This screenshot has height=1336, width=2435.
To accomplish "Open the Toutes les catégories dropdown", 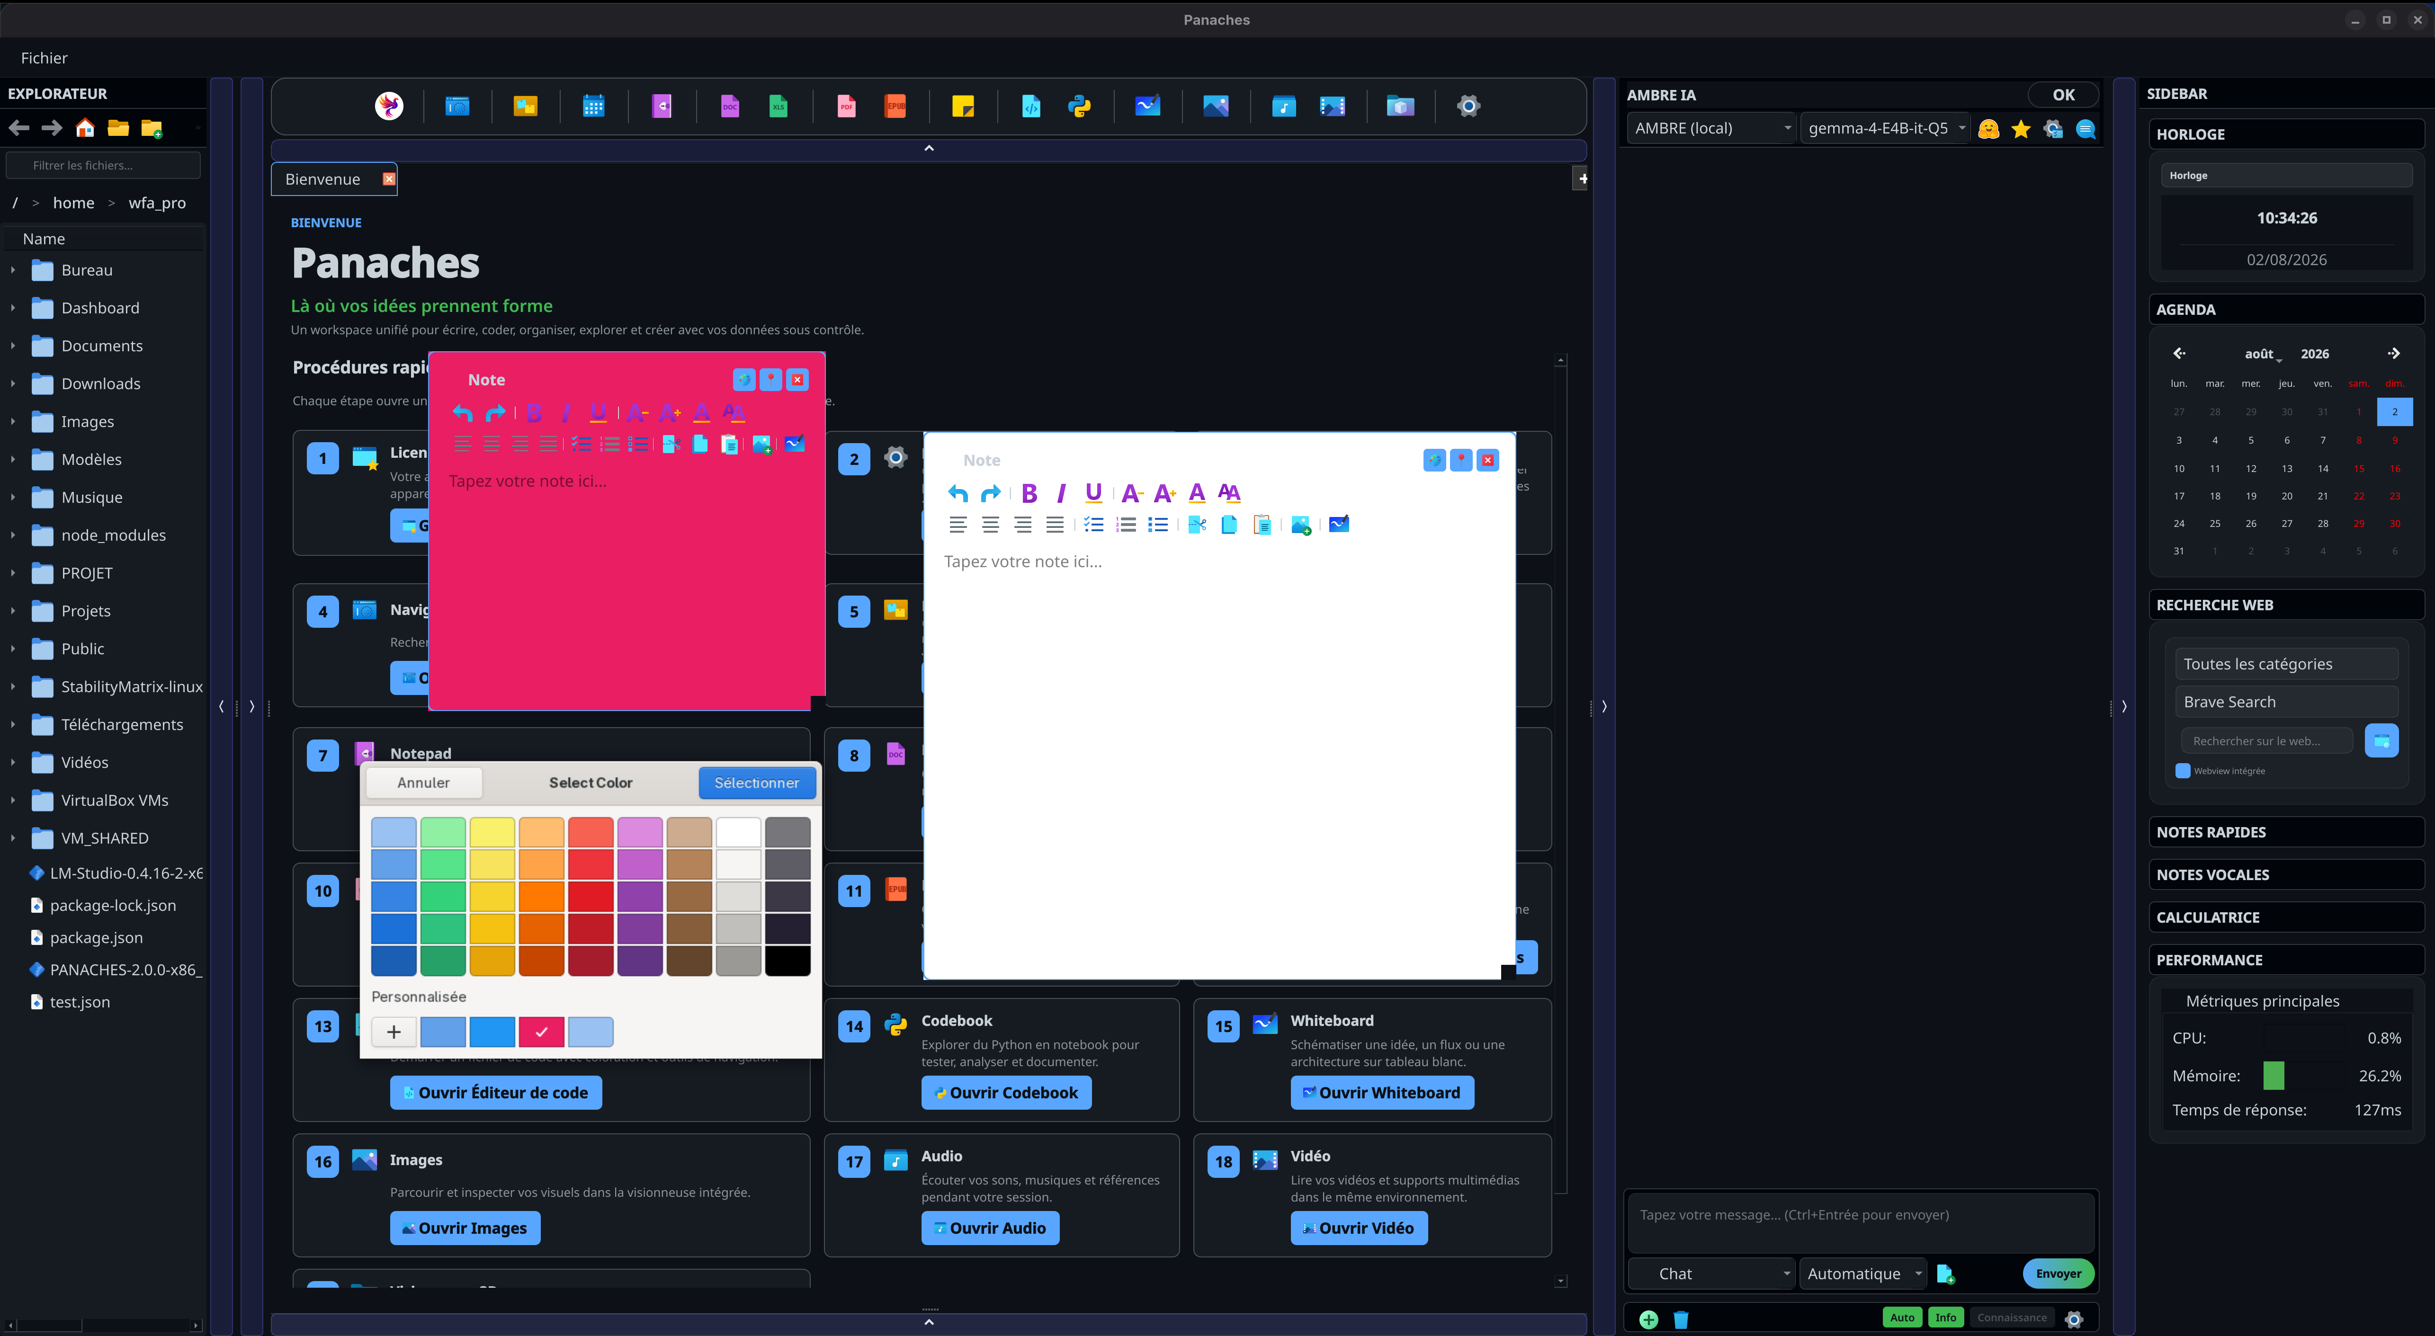I will pyautogui.click(x=2286, y=664).
